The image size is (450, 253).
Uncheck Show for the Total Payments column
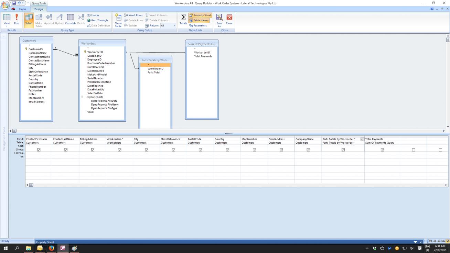point(382,150)
